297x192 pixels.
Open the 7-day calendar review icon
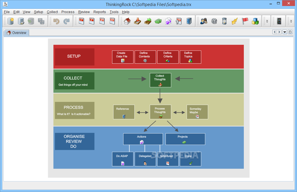(92, 21)
